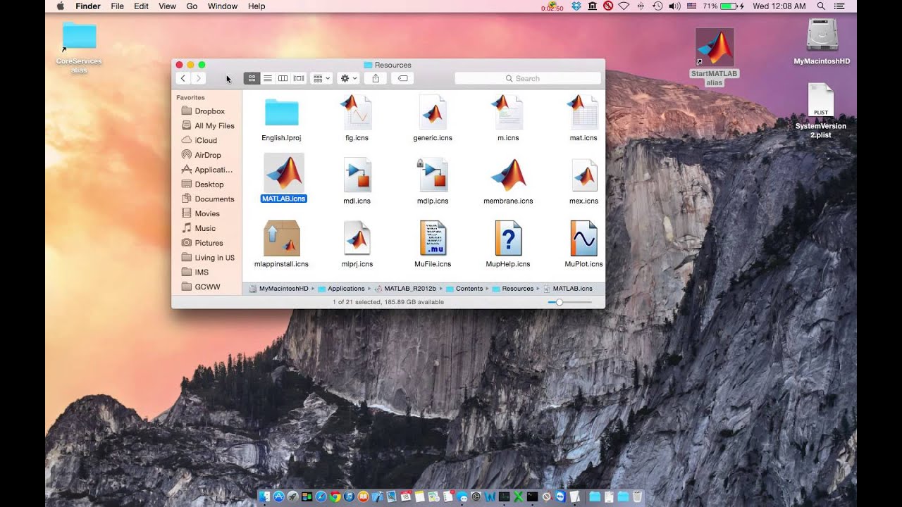Open the Go menu
Viewport: 902px width, 507px height.
(192, 6)
